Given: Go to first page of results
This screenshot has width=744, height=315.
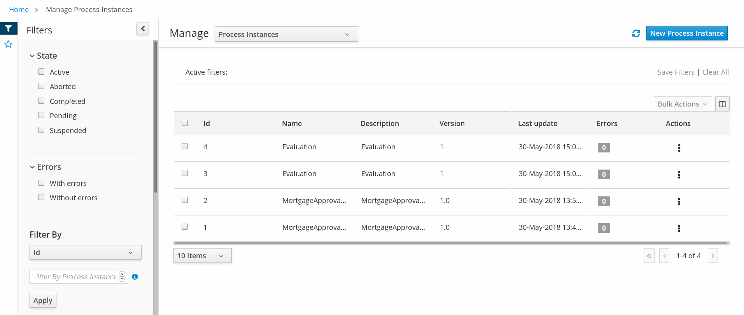Looking at the screenshot, I should tap(649, 255).
